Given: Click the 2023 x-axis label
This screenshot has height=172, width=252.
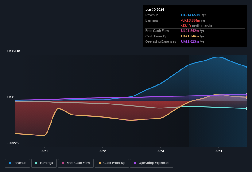Looking at the screenshot, I should click(160, 151).
